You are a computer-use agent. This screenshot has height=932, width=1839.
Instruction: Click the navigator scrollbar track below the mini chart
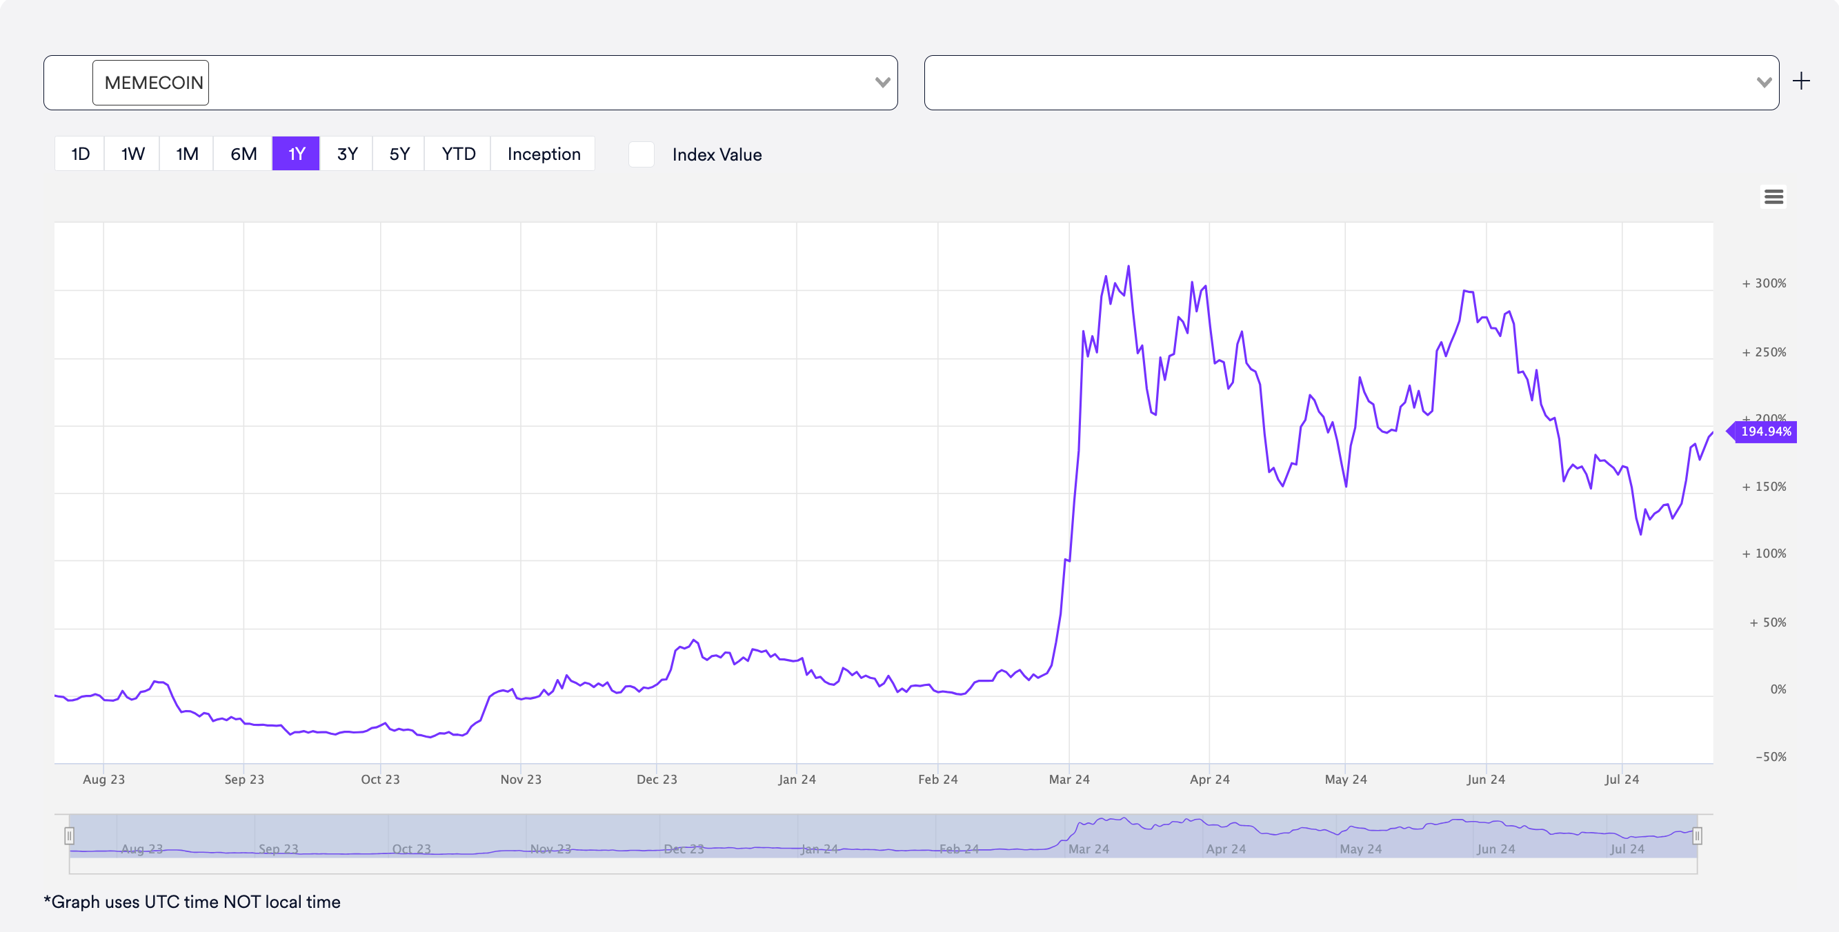click(882, 866)
